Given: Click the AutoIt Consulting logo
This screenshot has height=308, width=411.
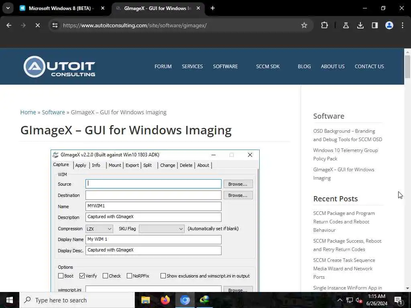Looking at the screenshot, I should (59, 67).
